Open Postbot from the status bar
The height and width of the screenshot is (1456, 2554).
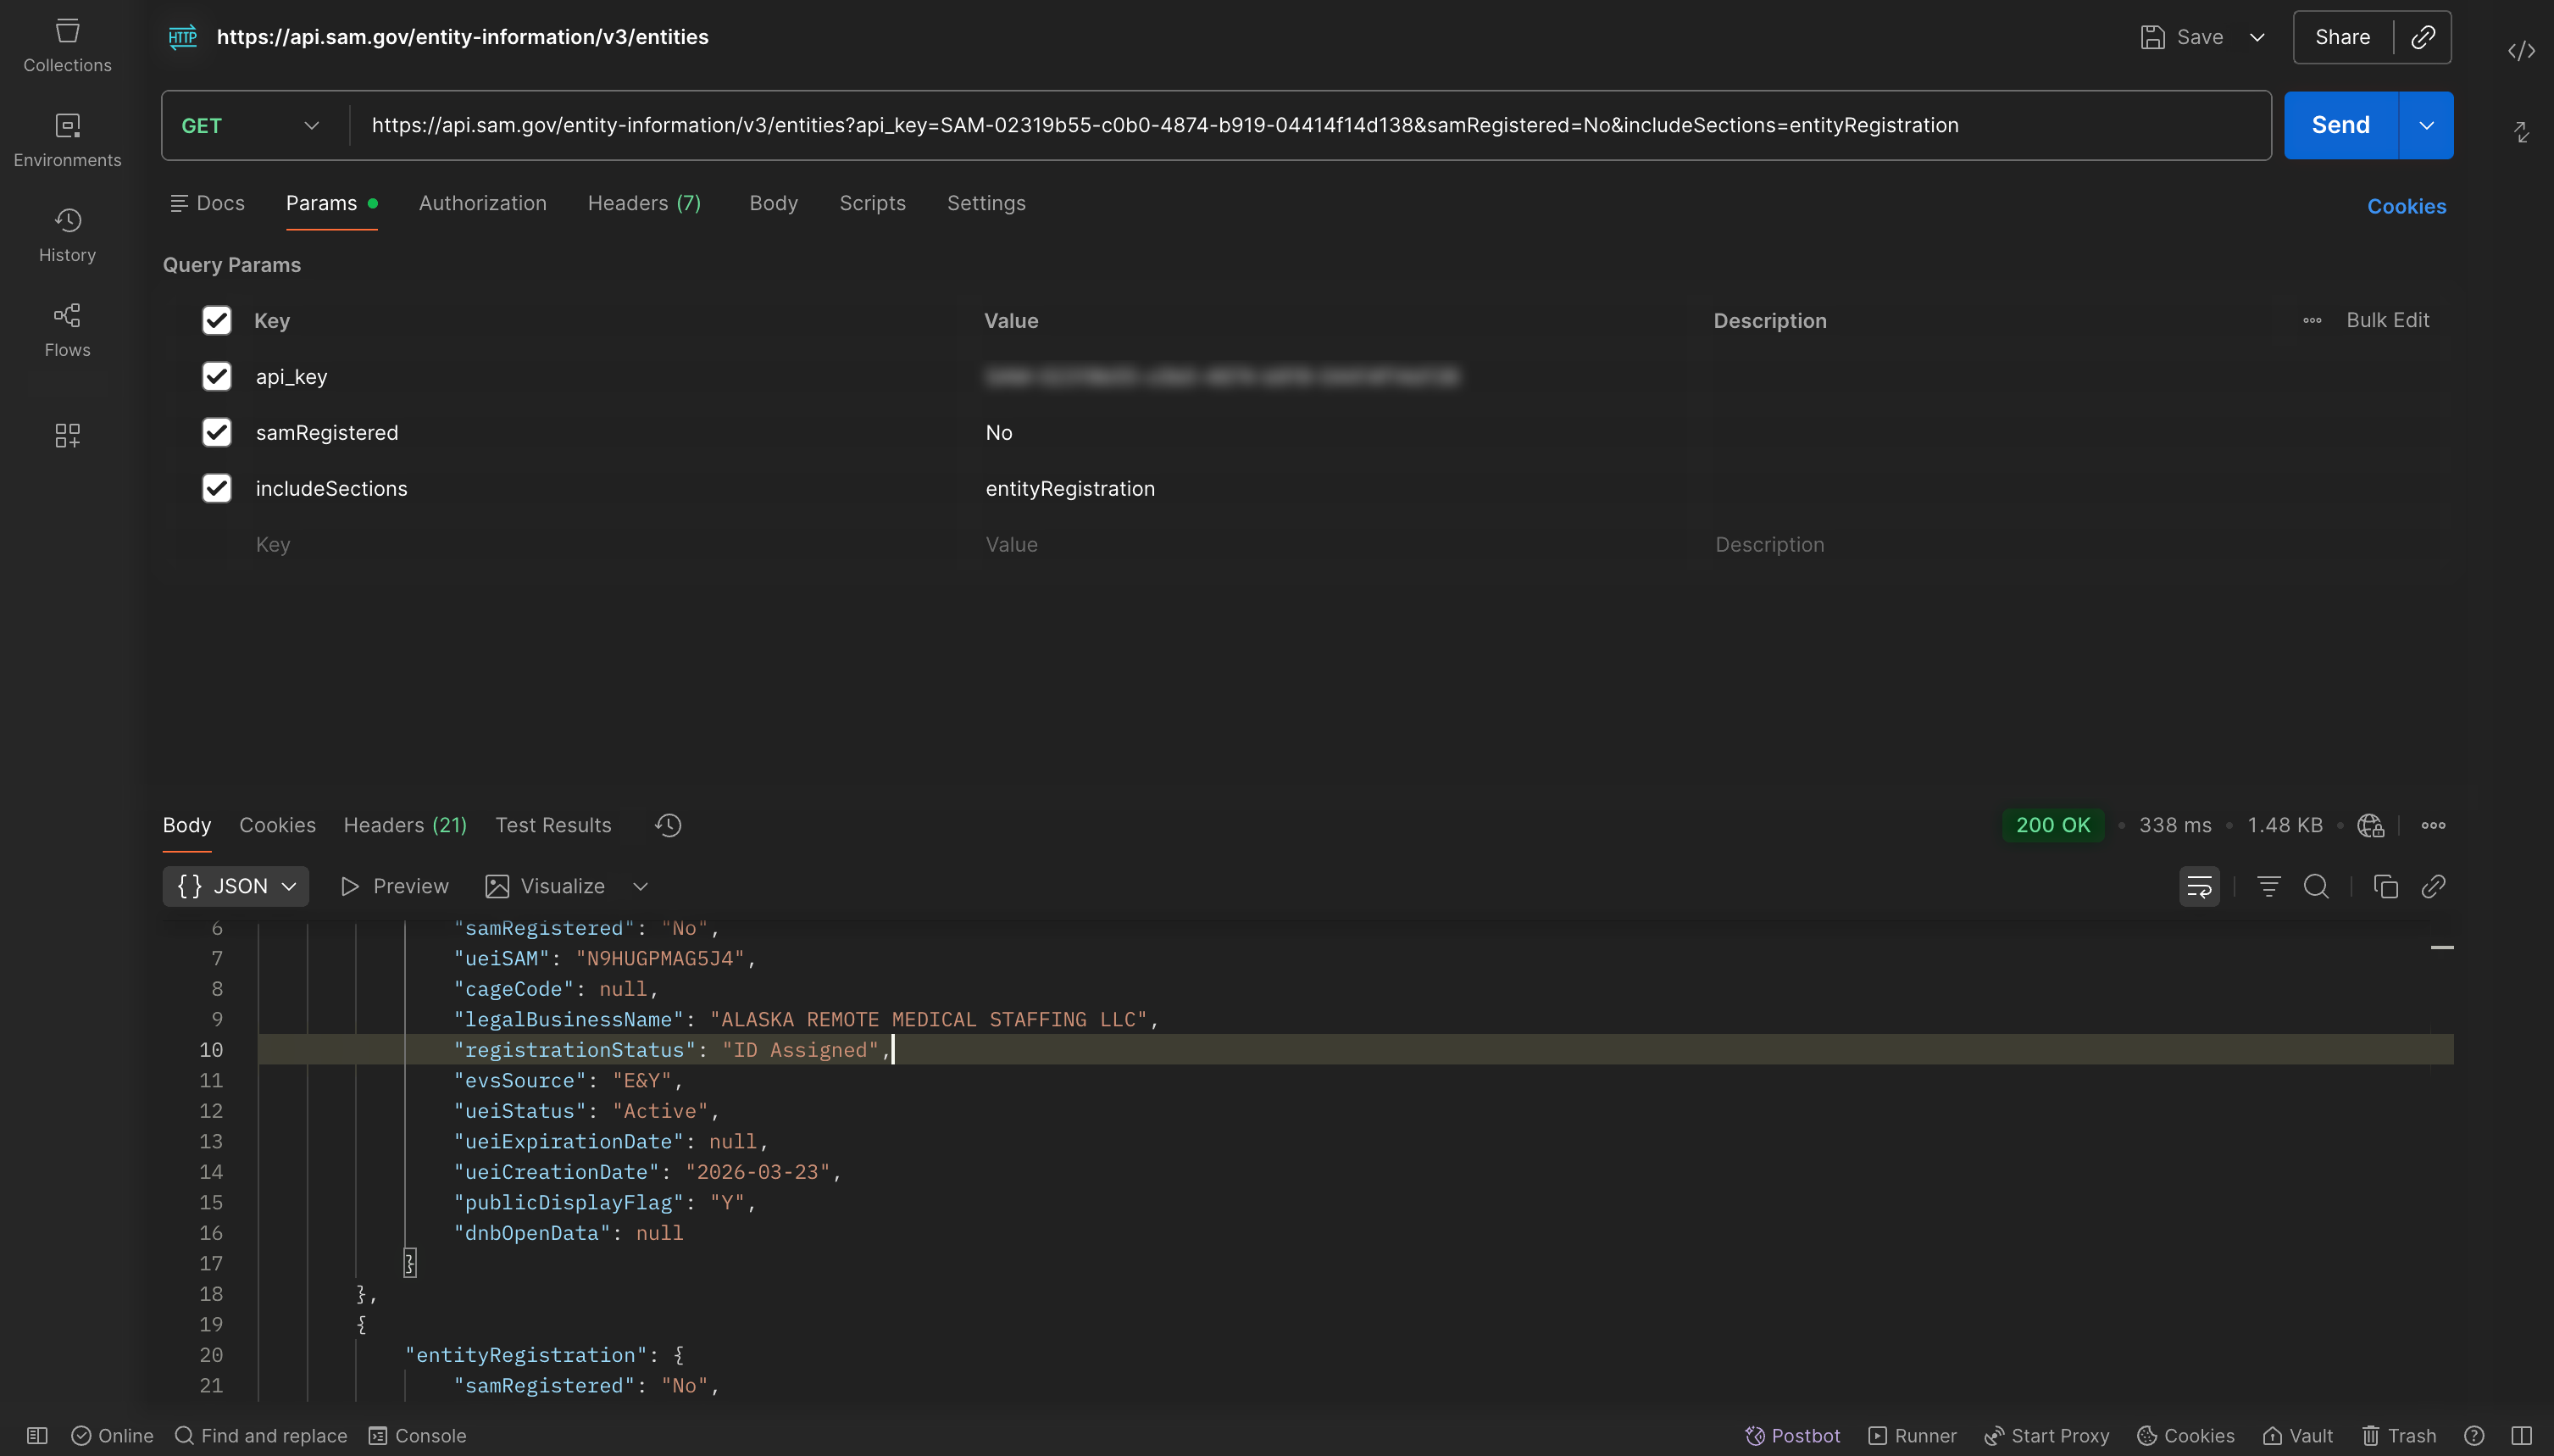[x=1792, y=1436]
